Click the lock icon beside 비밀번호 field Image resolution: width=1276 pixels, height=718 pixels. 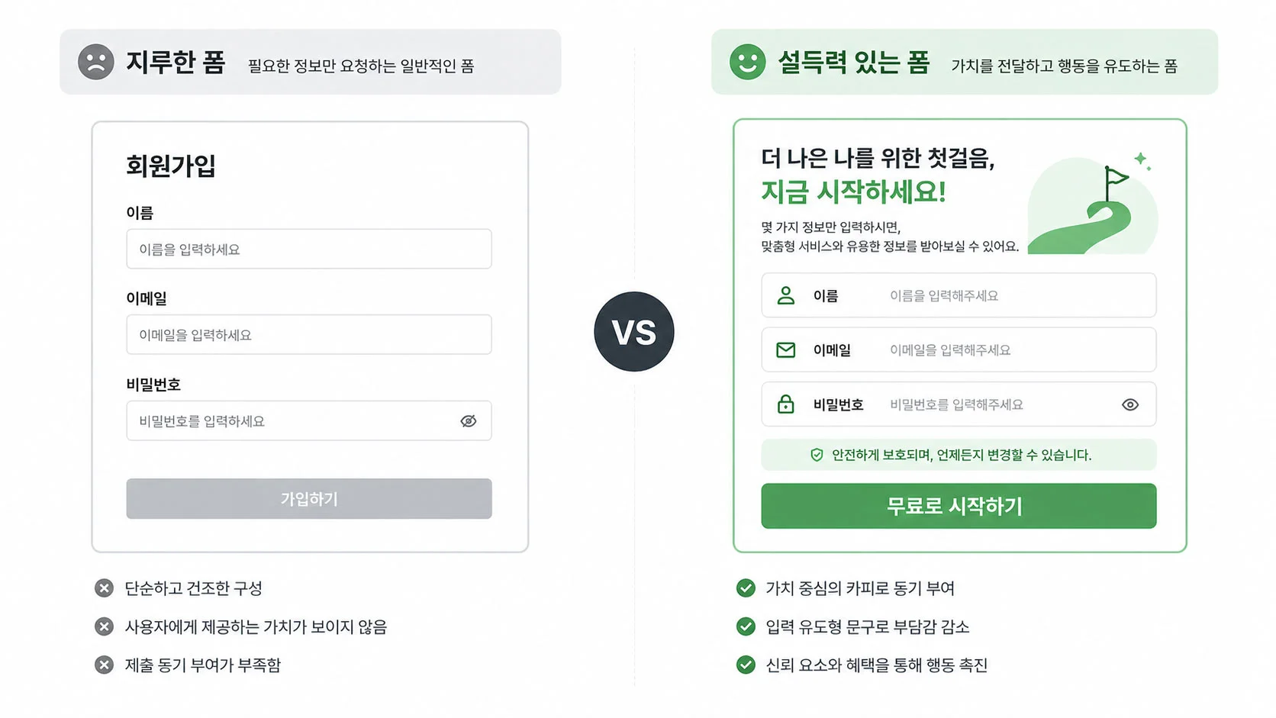click(785, 404)
